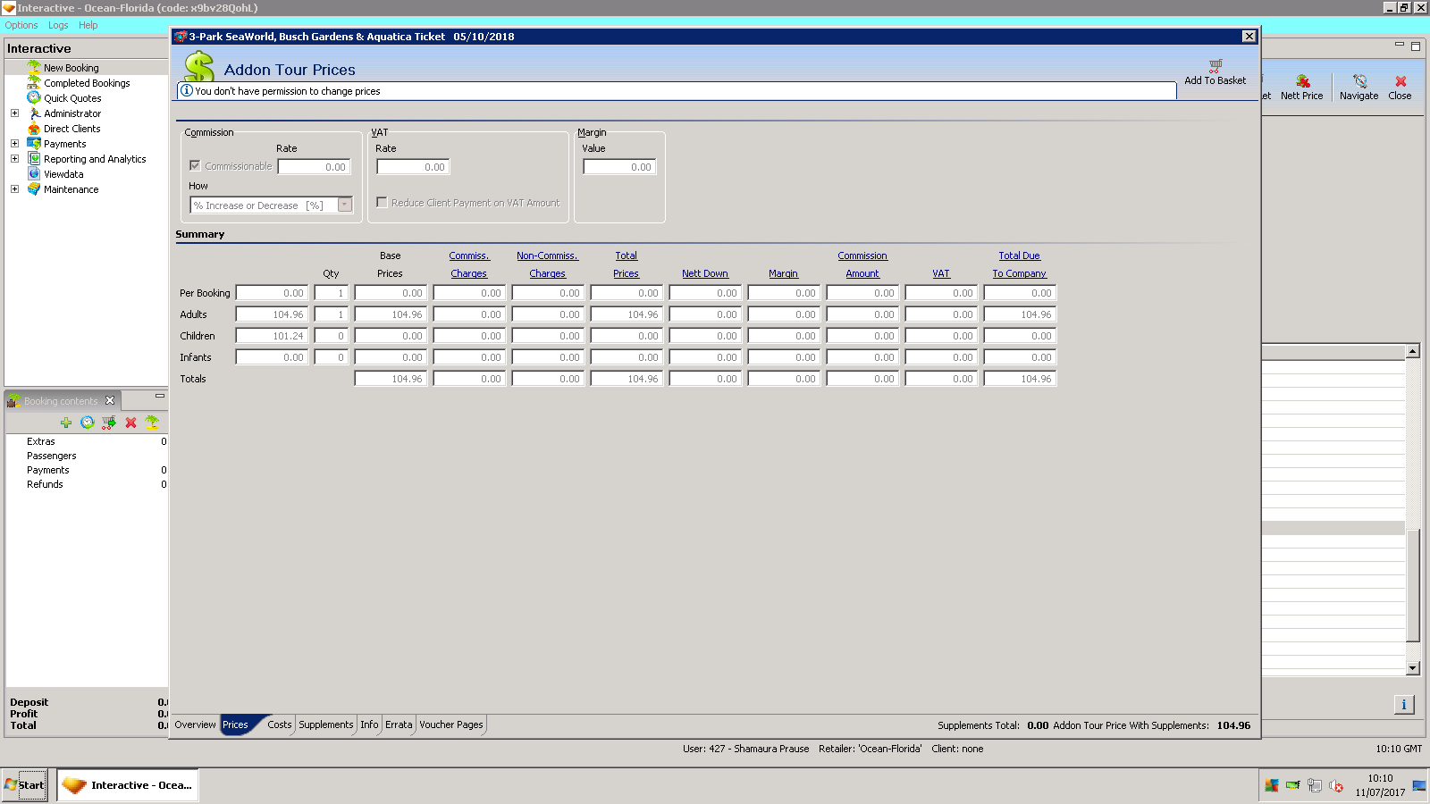The width and height of the screenshot is (1430, 804).
Task: Expand the Reporting and Analytics tree node
Action: [x=14, y=159]
